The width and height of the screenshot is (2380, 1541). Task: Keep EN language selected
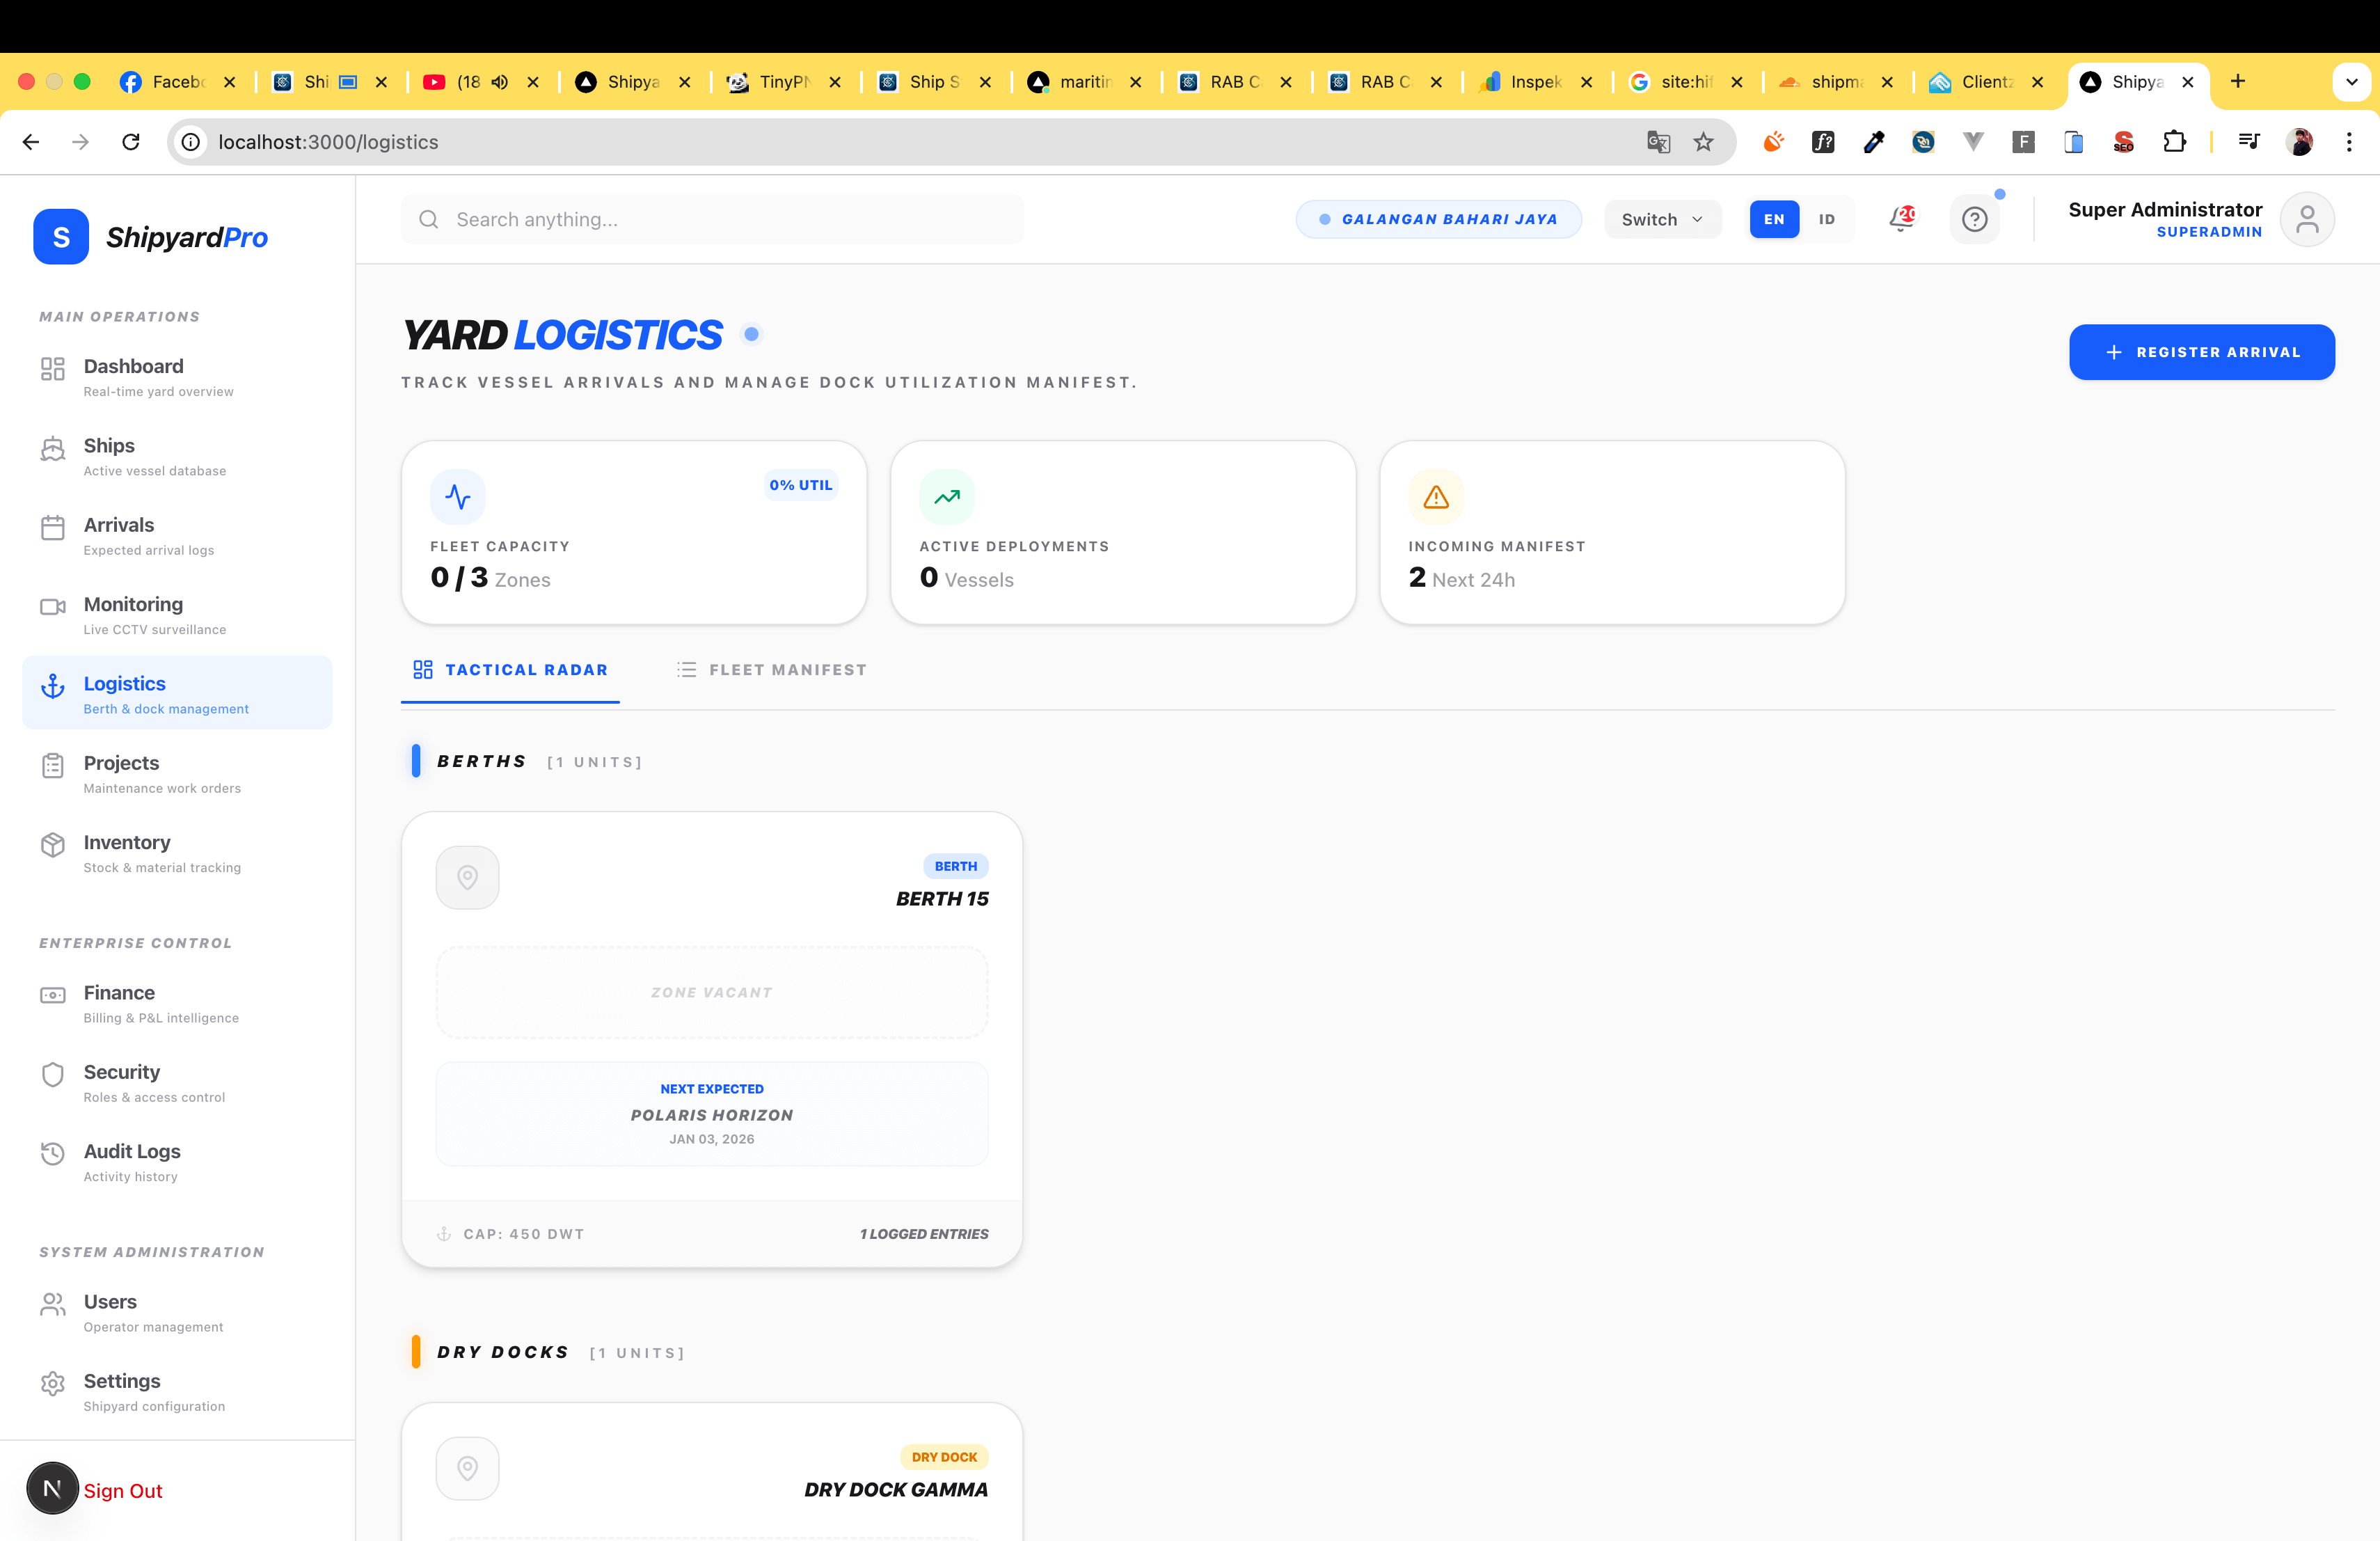tap(1773, 219)
